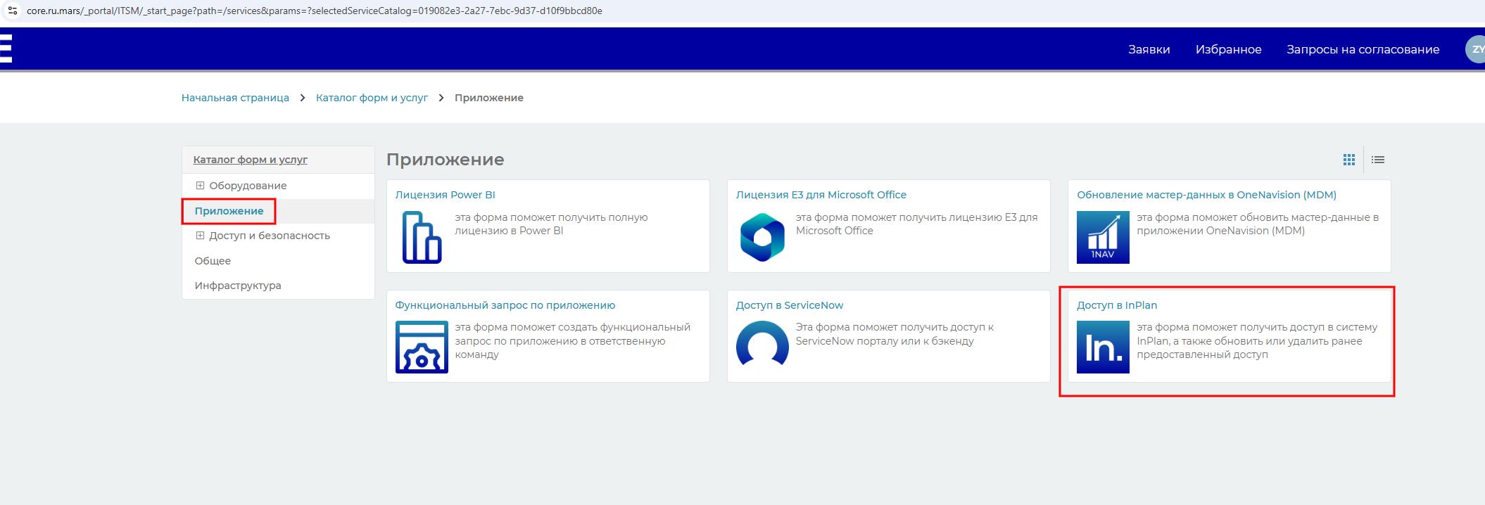
Task: Click the ServiceNow access icon
Action: pos(762,345)
